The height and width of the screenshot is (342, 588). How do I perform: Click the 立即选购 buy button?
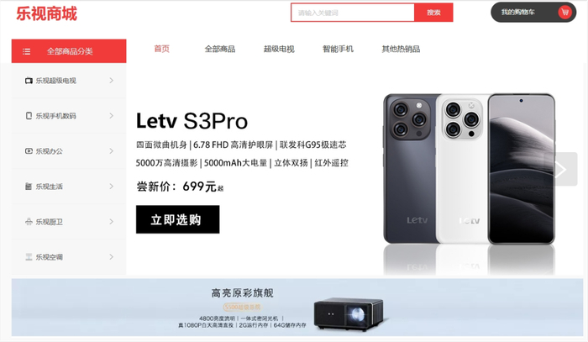(x=178, y=219)
